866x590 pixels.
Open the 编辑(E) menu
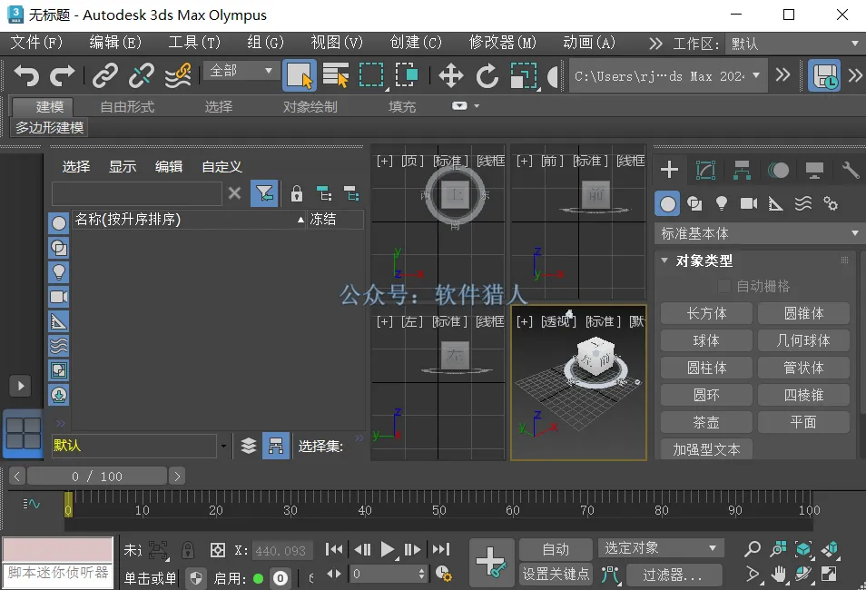pyautogui.click(x=115, y=43)
